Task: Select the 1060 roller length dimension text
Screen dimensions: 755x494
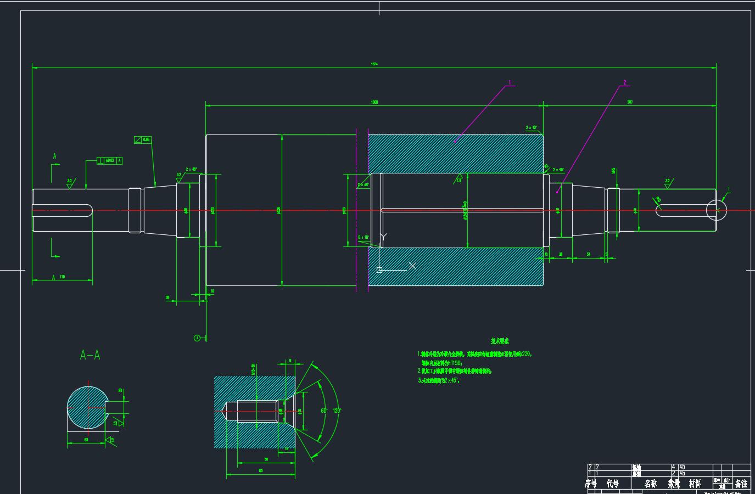Action: 374,102
